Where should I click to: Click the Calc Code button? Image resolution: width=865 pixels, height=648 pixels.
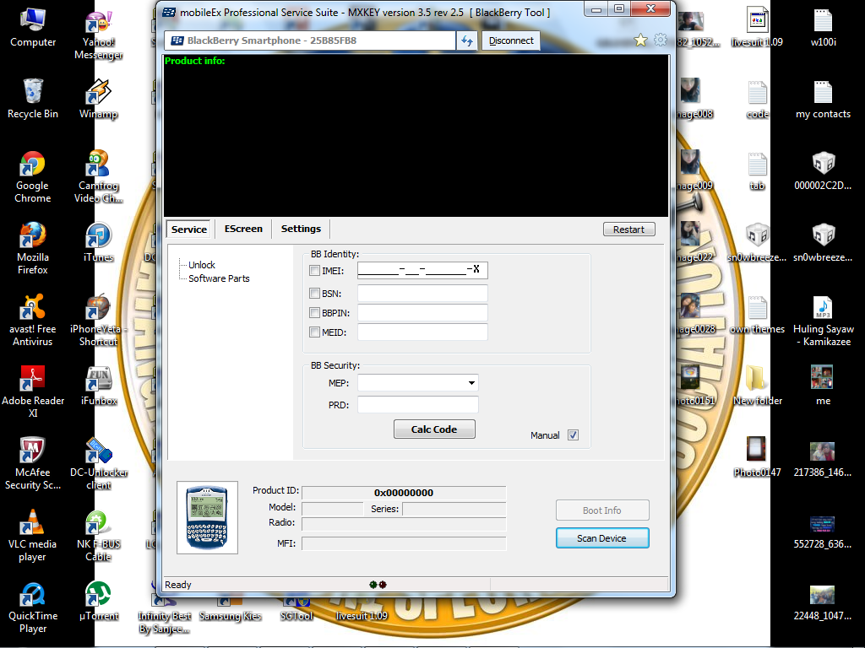coord(434,429)
